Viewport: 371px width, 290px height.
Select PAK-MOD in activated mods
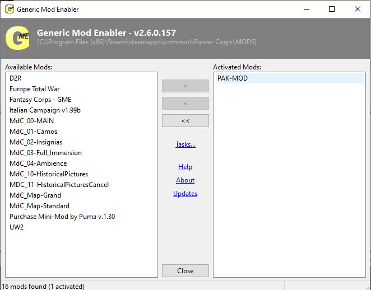pyautogui.click(x=290, y=78)
